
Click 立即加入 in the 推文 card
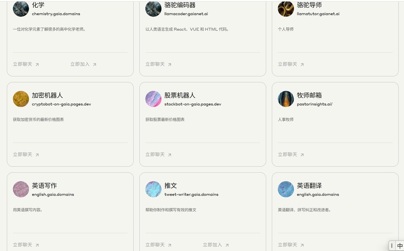[x=216, y=245]
